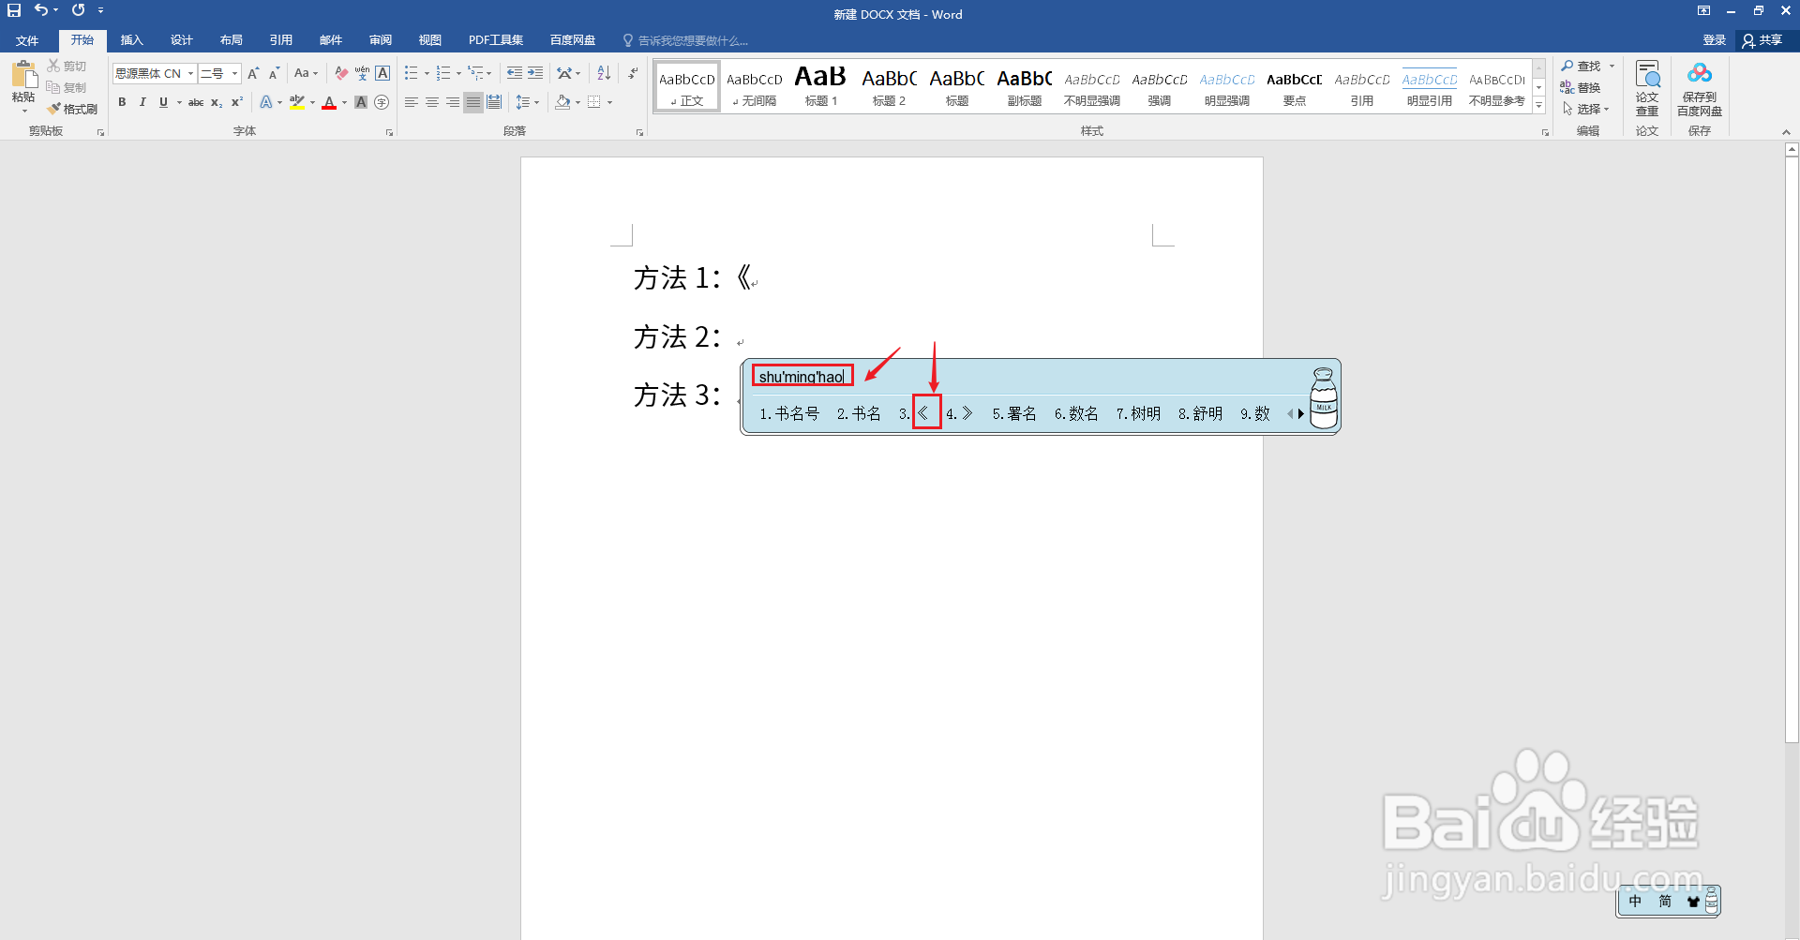This screenshot has height=940, width=1800.
Task: Apply character border icon
Action: point(382,73)
